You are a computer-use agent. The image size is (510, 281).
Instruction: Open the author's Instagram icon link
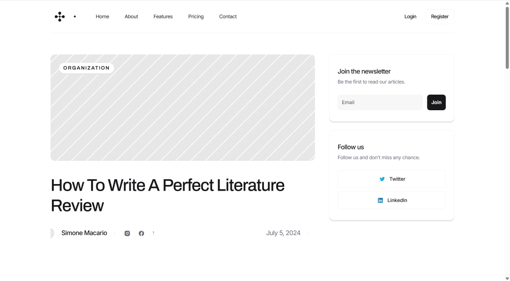(x=127, y=233)
